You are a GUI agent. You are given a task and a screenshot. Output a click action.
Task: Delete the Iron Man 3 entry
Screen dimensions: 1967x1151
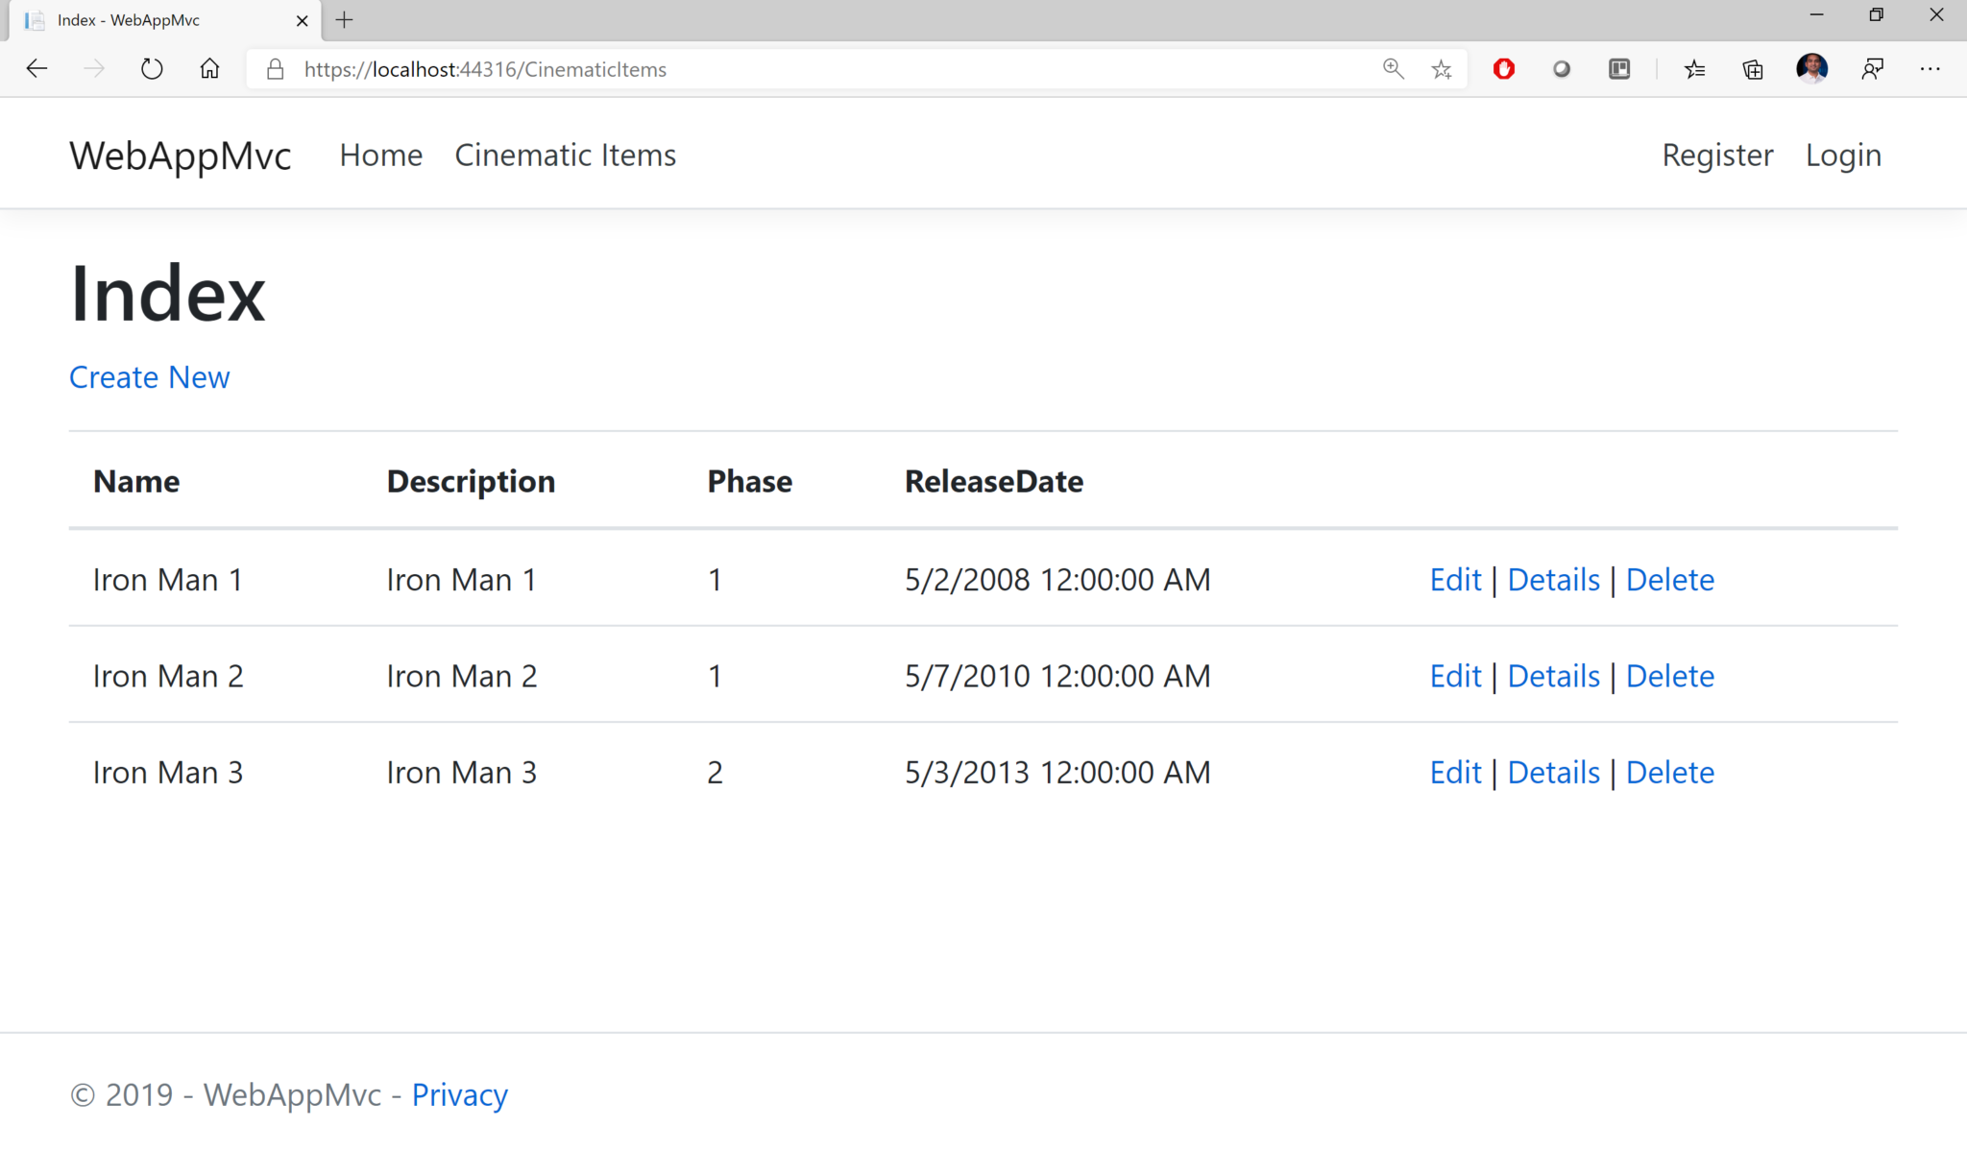pyautogui.click(x=1669, y=773)
